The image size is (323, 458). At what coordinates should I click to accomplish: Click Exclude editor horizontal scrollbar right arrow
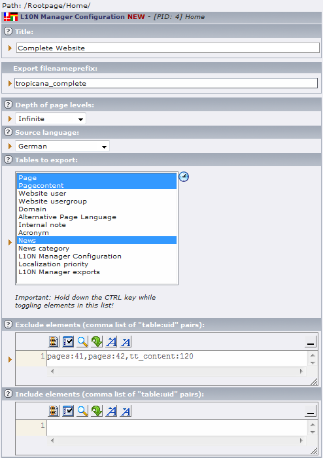[301, 371]
